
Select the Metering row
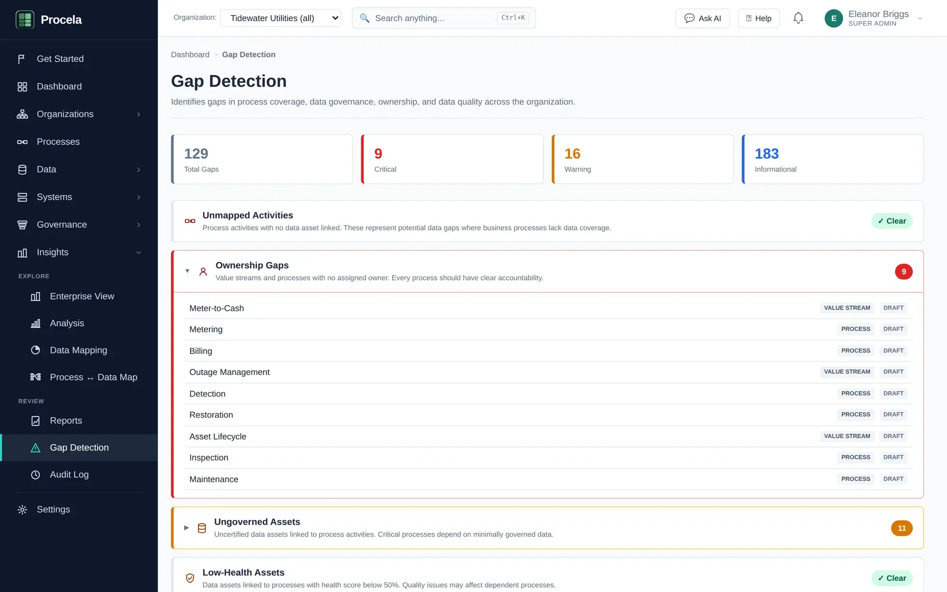pos(548,329)
